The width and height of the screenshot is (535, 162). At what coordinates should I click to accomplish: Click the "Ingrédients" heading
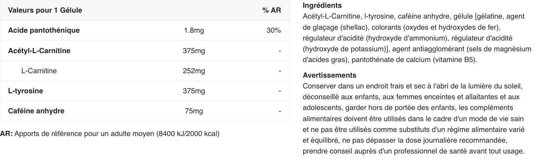click(322, 6)
